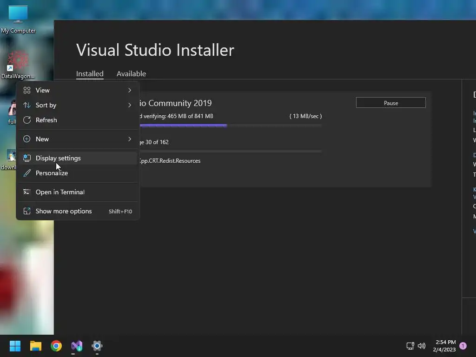476x357 pixels.
Task: Select Refresh from the desktop menu
Action: [78, 120]
